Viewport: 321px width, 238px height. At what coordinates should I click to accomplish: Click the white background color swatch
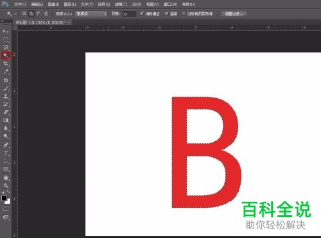(8, 201)
